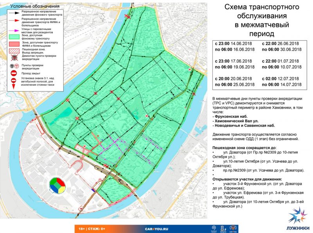Viewport: 313px width, 233px height.
Task: Click the multicolored Luzhniki stadium symbol on map
Action: 57,186
